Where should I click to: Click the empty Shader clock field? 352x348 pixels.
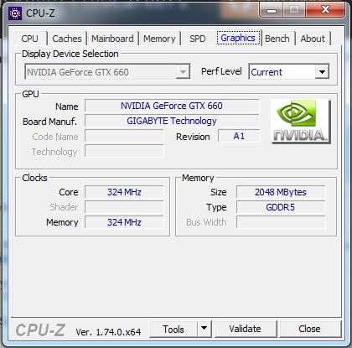coord(124,207)
